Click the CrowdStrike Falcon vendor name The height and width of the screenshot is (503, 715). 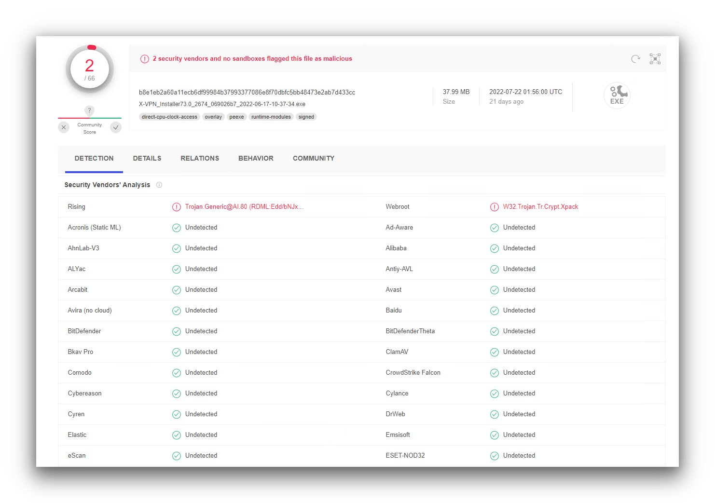413,372
